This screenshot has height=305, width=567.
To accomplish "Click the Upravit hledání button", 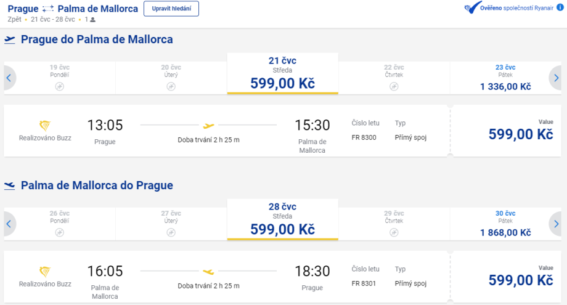I will pyautogui.click(x=171, y=9).
